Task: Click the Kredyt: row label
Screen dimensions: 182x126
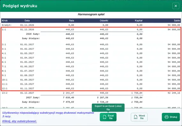Action: 7,25
